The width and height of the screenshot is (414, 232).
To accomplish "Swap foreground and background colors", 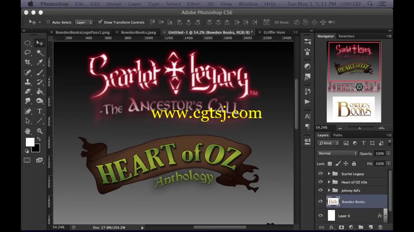I will (39, 139).
